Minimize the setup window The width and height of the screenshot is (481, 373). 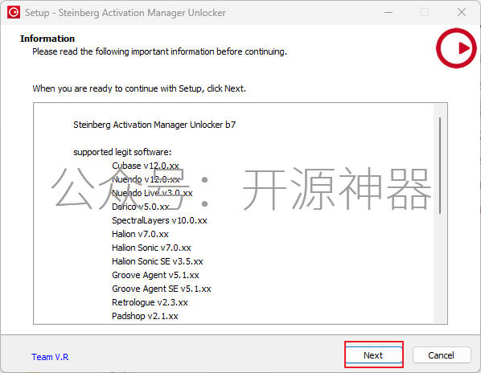pos(388,12)
